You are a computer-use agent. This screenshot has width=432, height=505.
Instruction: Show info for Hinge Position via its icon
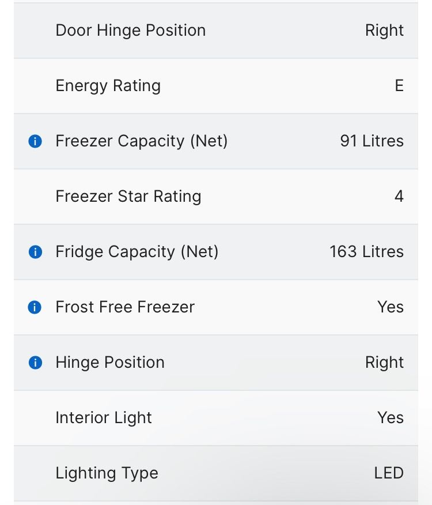click(35, 363)
